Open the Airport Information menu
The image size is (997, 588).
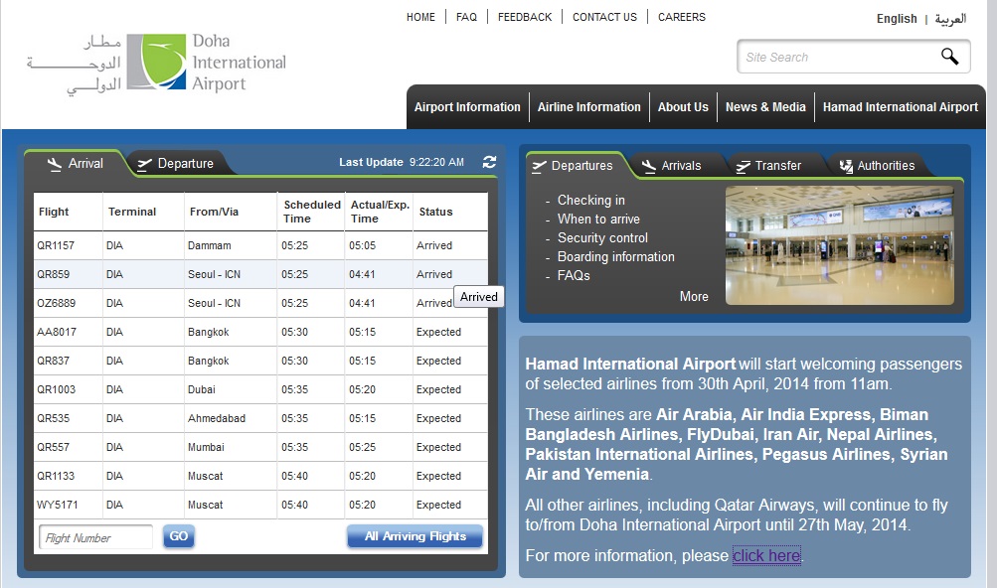pos(467,107)
